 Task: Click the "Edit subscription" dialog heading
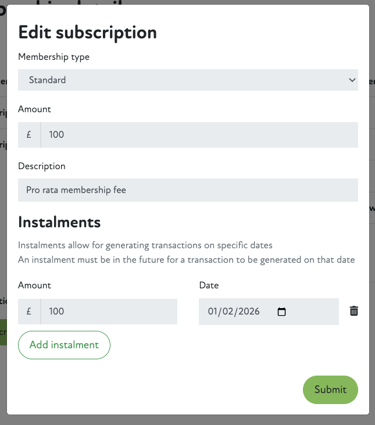pos(88,32)
